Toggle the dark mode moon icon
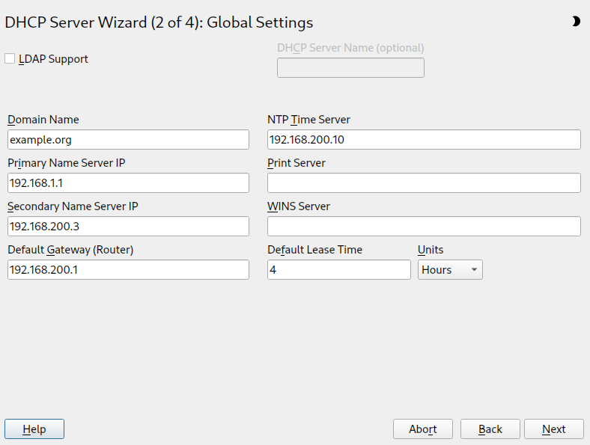Viewport: 590px width, 445px height. pos(576,22)
